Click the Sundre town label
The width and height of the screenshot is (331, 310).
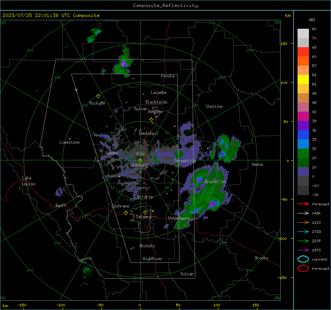(x=111, y=153)
